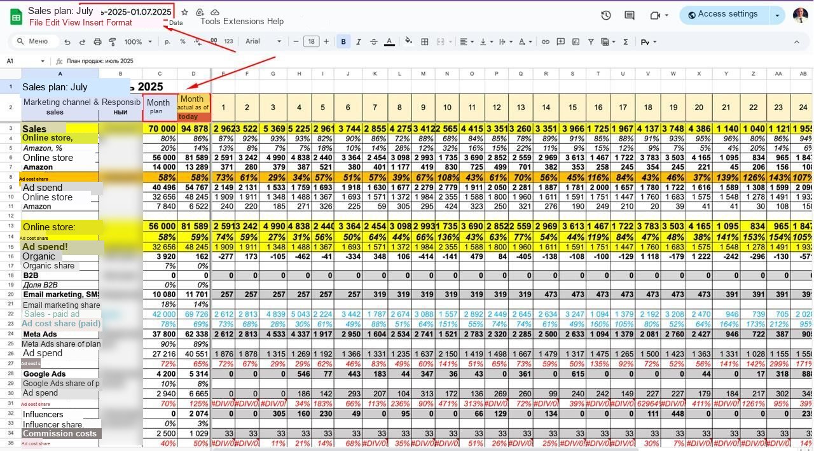This screenshot has height=451, width=814.
Task: Click the merge cells icon
Action: pos(440,42)
